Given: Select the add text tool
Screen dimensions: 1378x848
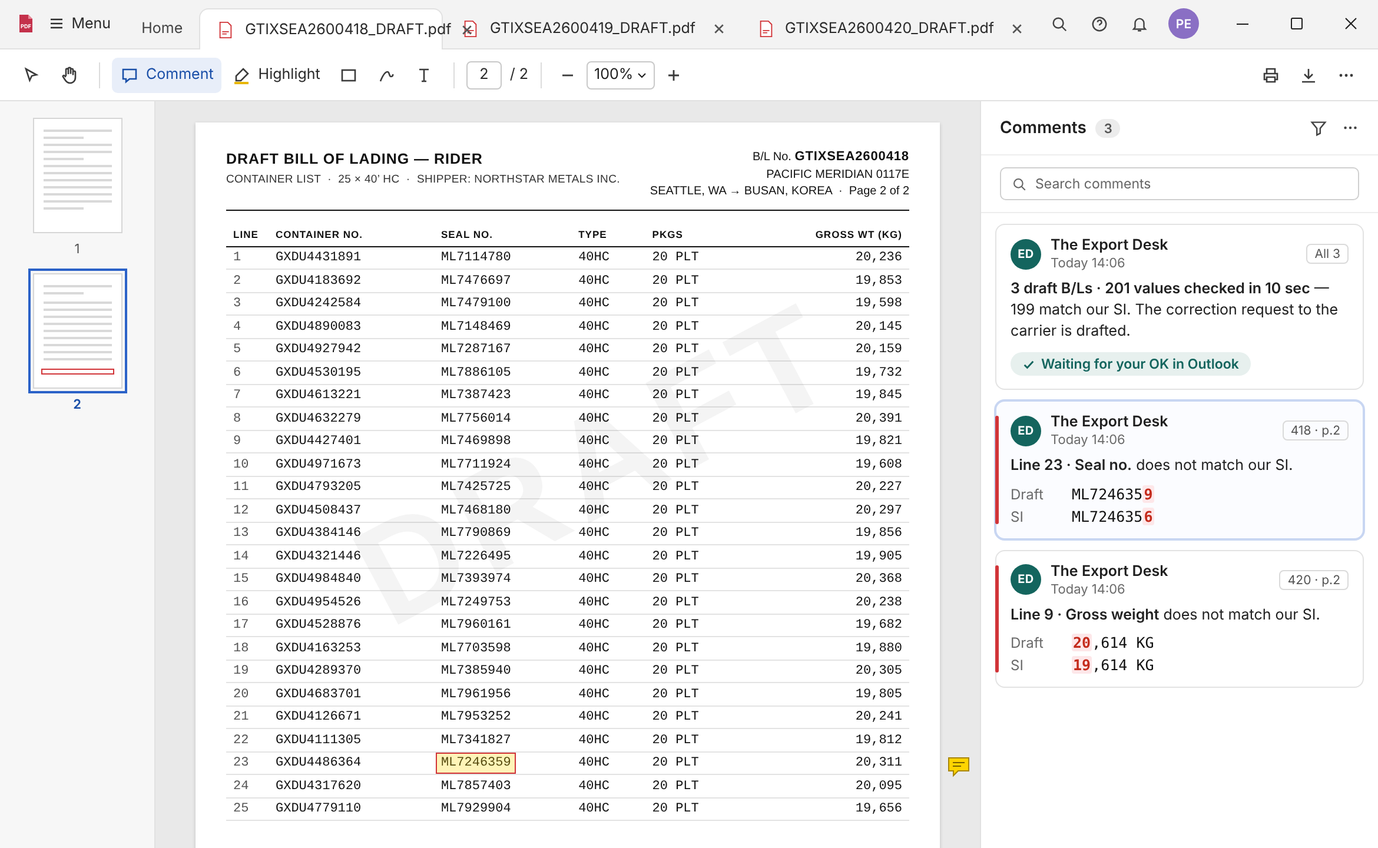Looking at the screenshot, I should pos(423,75).
